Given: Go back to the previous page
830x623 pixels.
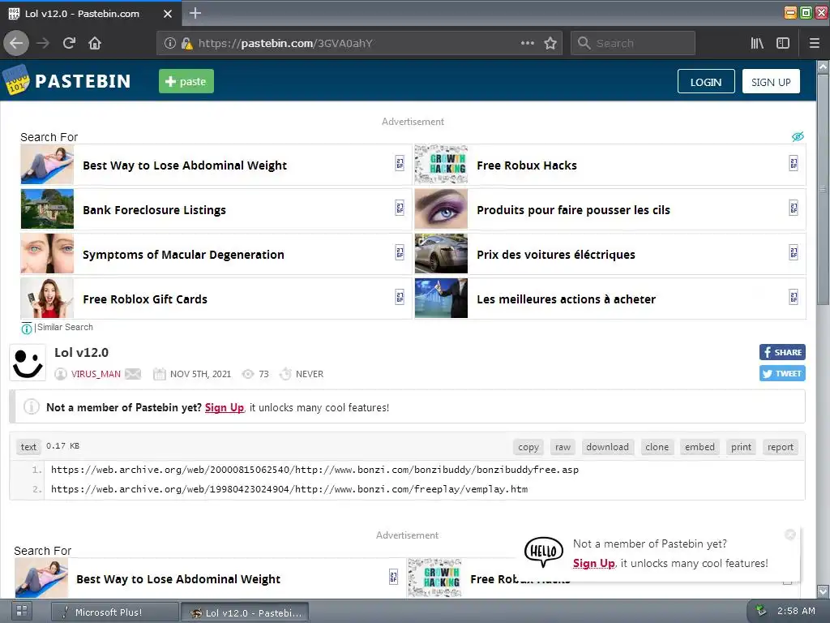Looking at the screenshot, I should (16, 43).
